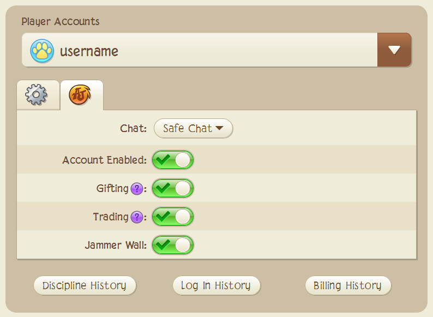Click the purple Trading help icon
The image size is (433, 317).
pos(136,217)
